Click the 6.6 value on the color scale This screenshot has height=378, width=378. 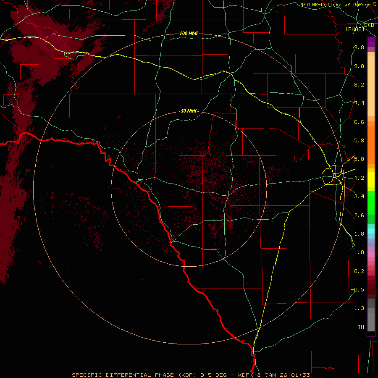click(359, 122)
